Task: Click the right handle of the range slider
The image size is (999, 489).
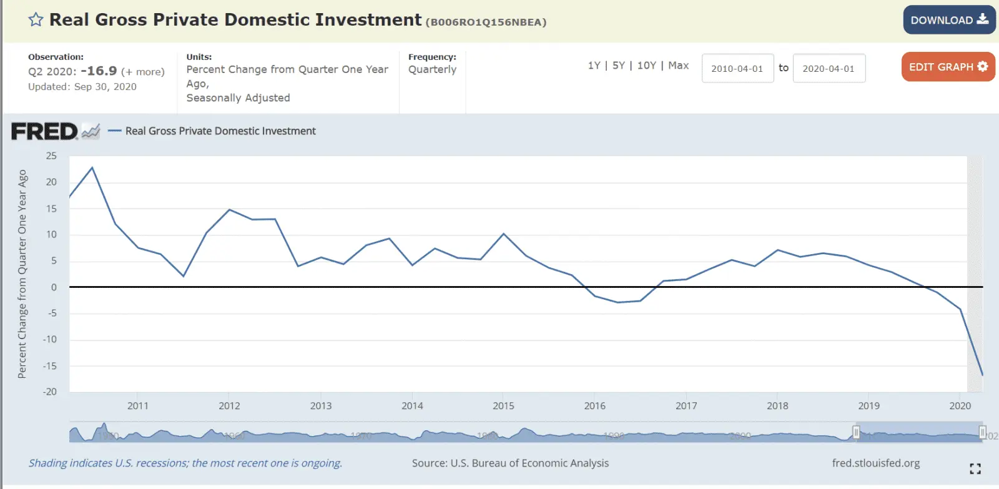Action: tap(982, 432)
